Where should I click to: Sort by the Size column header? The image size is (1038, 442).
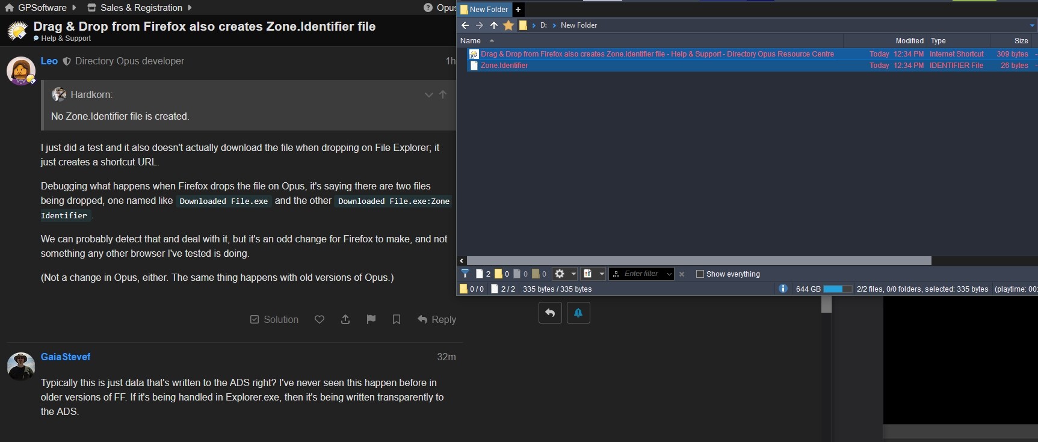tap(1021, 41)
